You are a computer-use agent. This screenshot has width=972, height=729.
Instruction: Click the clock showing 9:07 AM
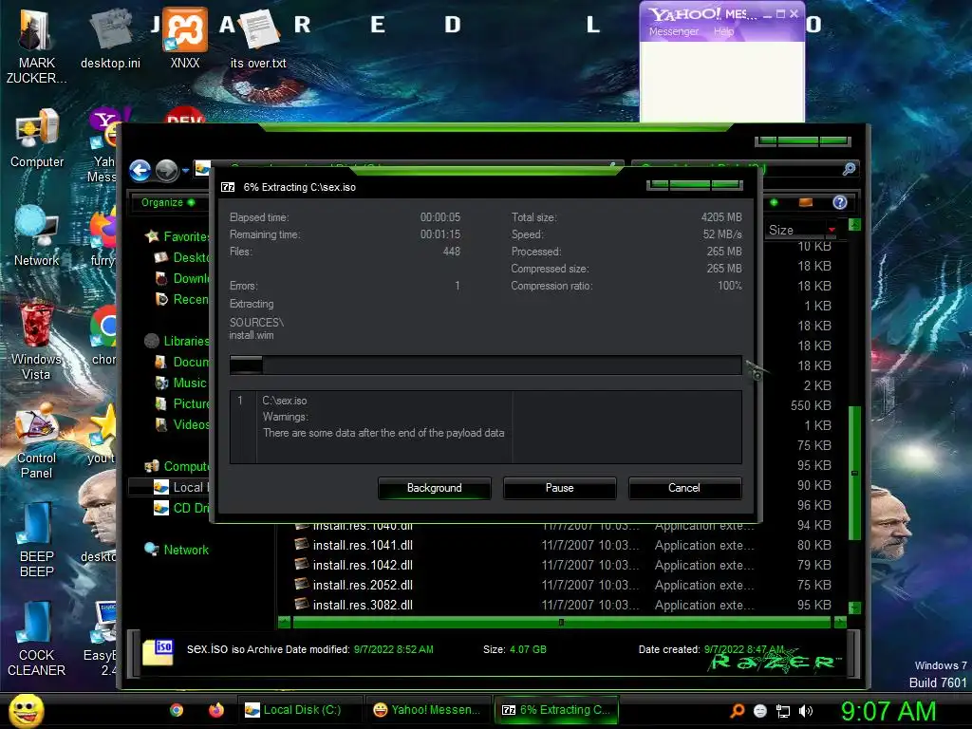point(888,712)
